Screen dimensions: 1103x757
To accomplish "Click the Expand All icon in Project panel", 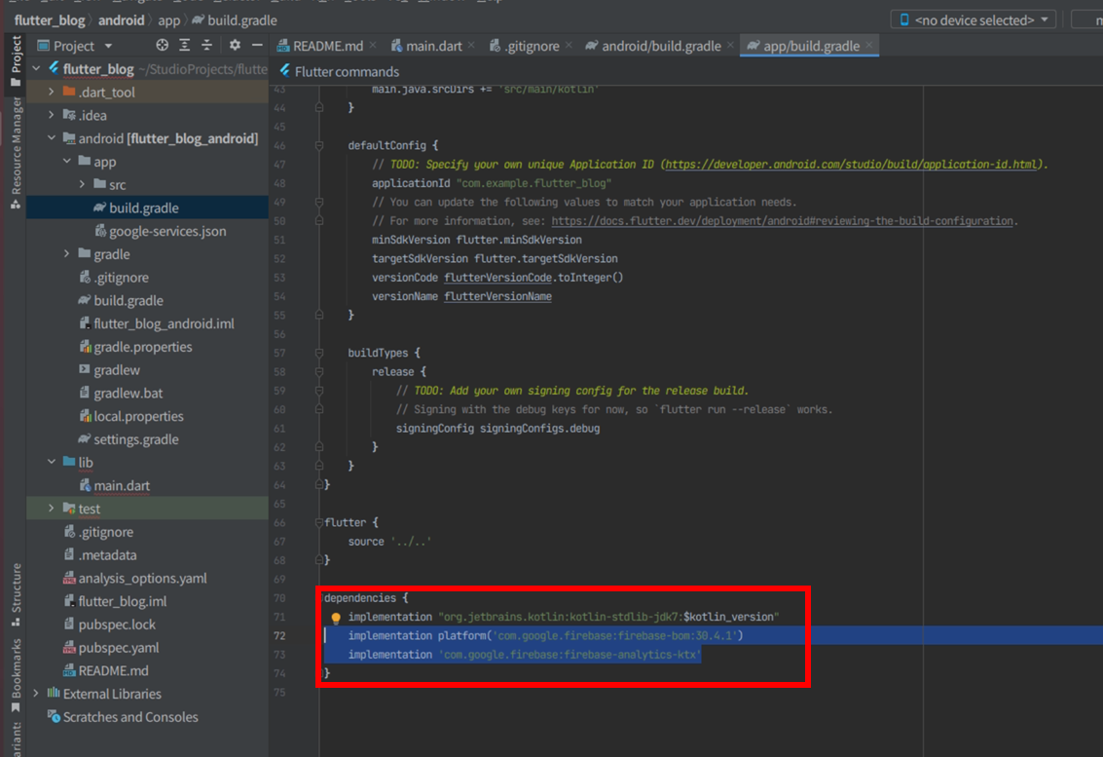I will click(x=184, y=45).
